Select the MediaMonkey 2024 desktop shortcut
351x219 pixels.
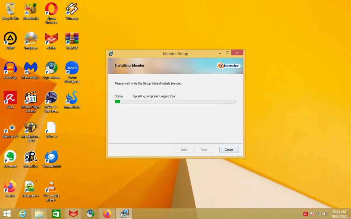point(31,132)
